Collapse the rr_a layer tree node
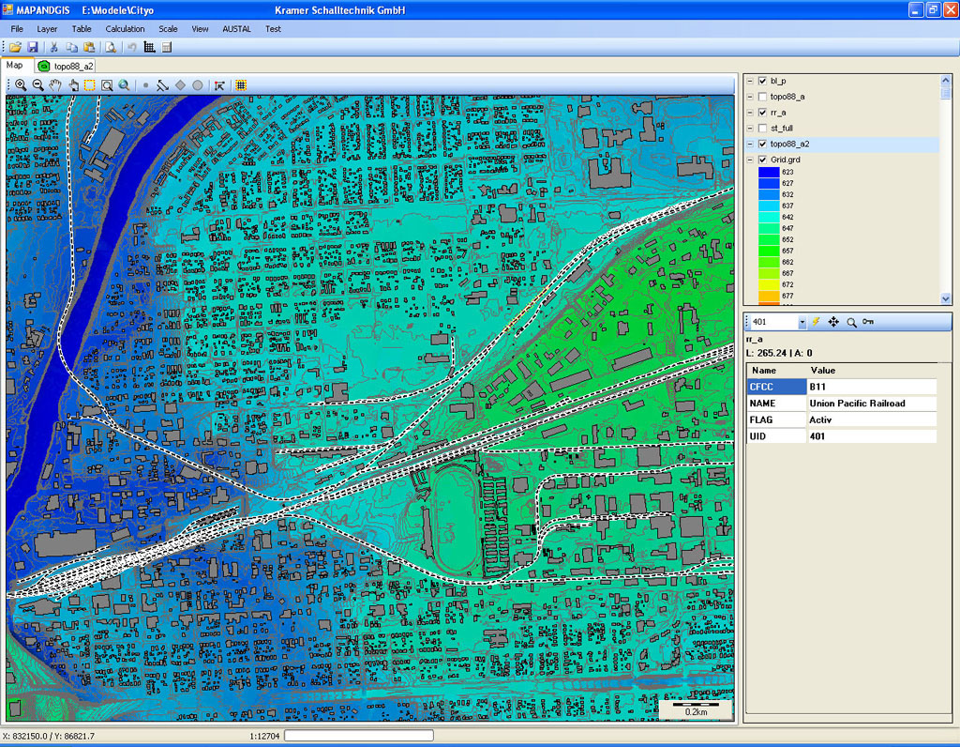Image resolution: width=960 pixels, height=747 pixels. point(750,113)
